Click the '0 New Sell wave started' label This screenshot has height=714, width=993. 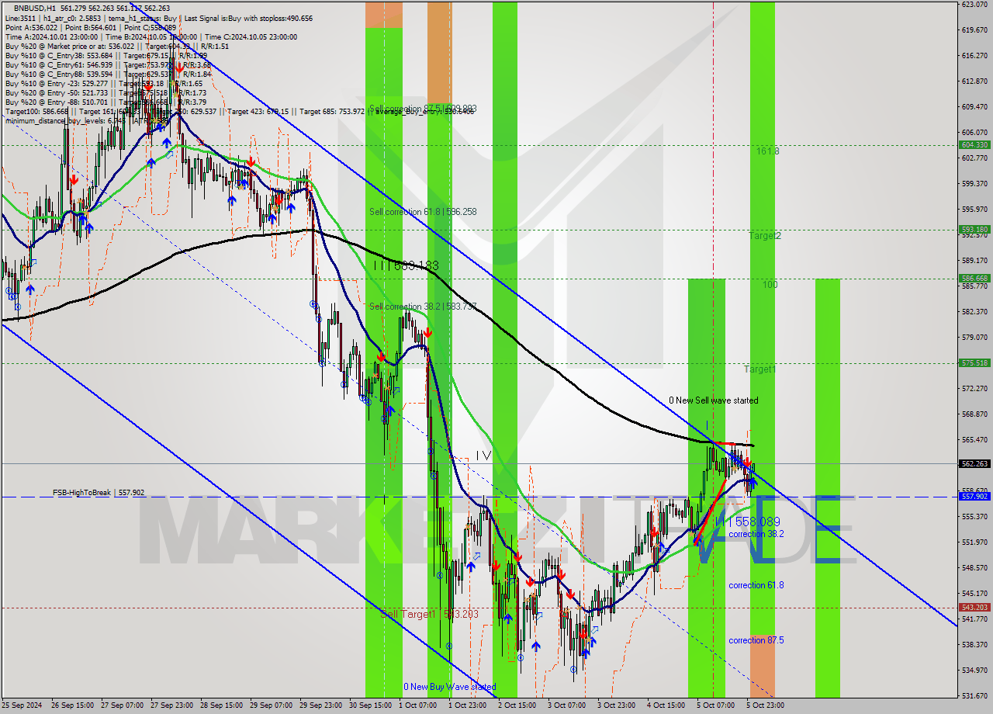pyautogui.click(x=714, y=400)
